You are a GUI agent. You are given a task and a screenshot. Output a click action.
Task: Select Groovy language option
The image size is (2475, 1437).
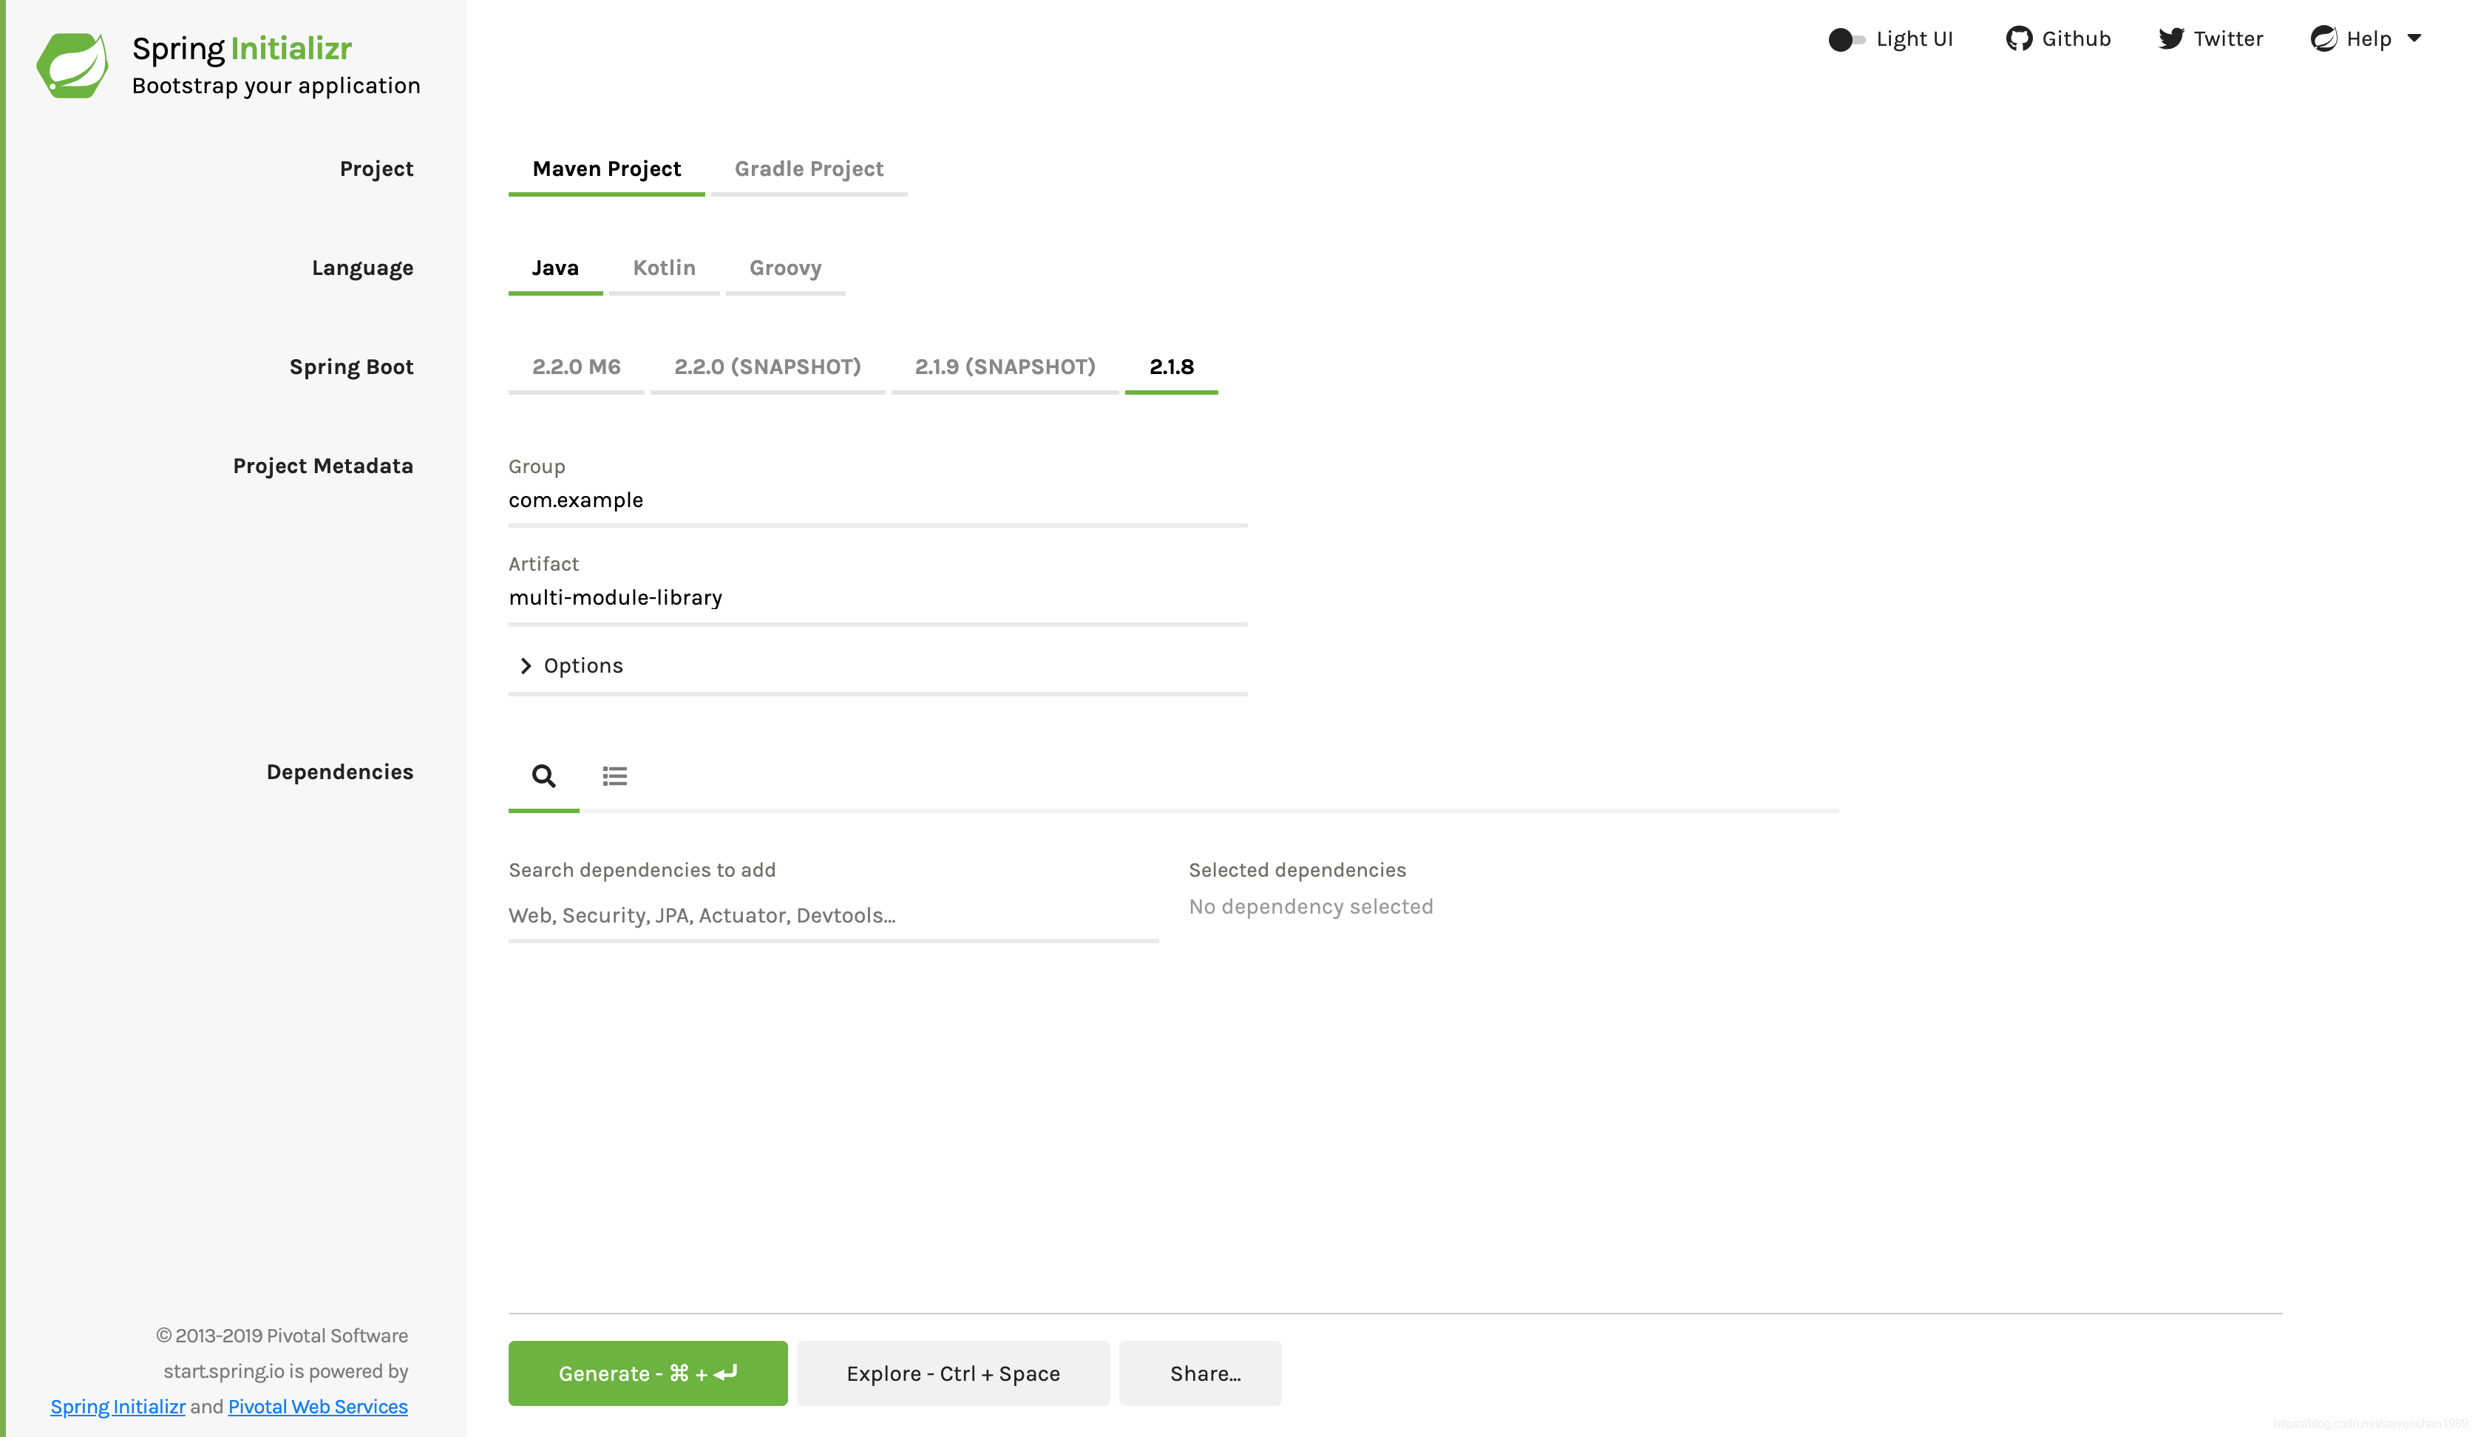785,267
